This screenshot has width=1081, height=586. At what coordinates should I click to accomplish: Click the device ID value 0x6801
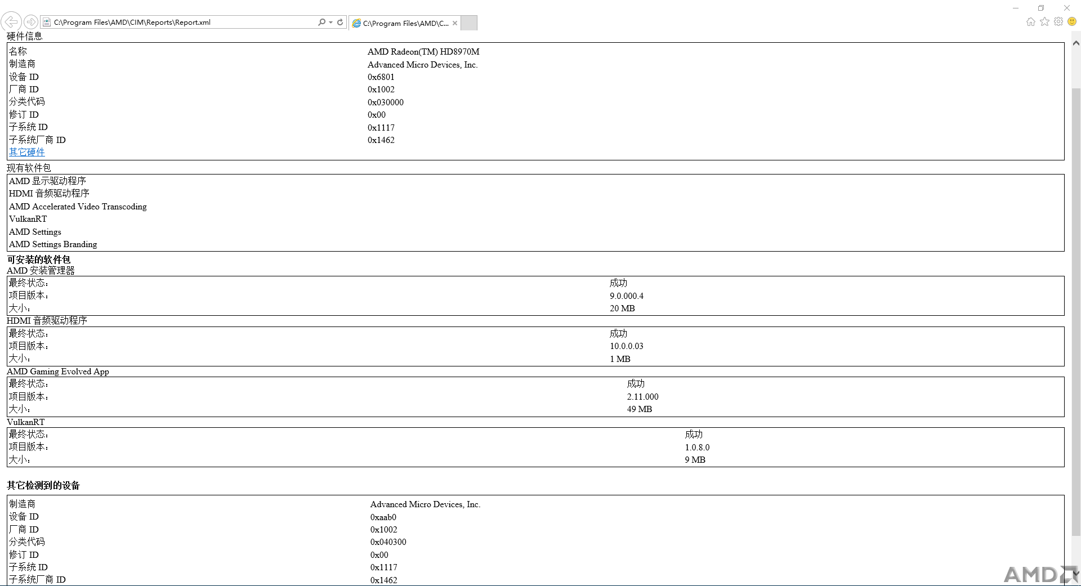[381, 77]
